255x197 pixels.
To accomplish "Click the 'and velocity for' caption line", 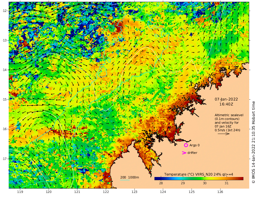I will (227, 123).
